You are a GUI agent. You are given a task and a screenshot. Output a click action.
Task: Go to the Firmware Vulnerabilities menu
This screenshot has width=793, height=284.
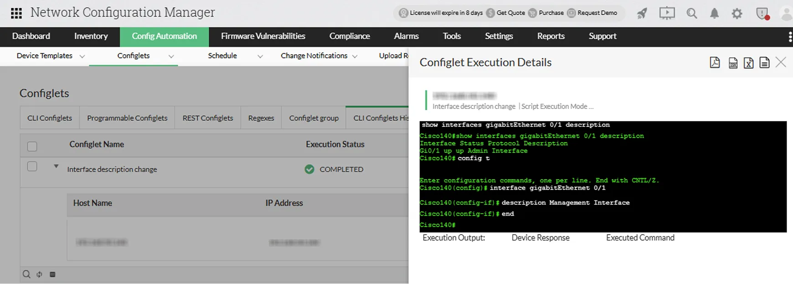click(x=263, y=36)
